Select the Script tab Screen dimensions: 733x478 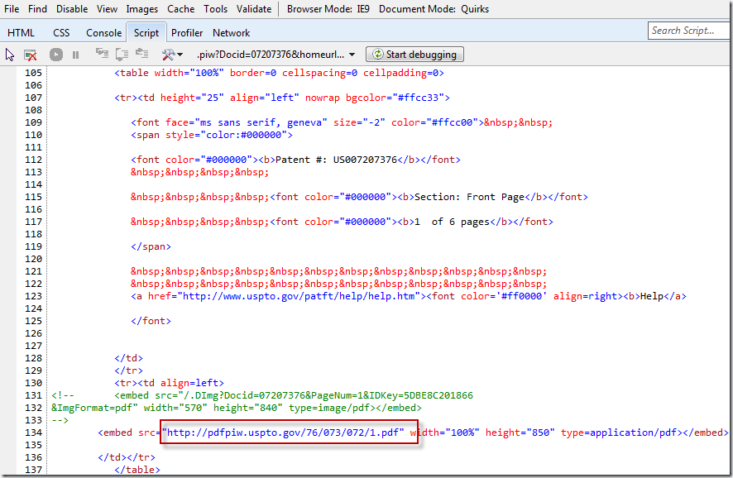[146, 33]
